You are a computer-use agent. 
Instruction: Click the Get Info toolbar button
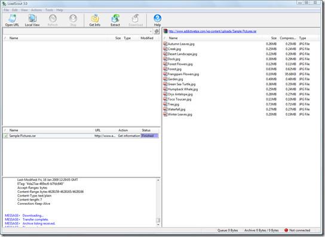(x=95, y=20)
